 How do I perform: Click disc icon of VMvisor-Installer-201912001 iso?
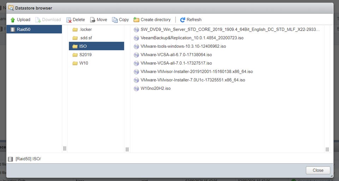pos(136,72)
